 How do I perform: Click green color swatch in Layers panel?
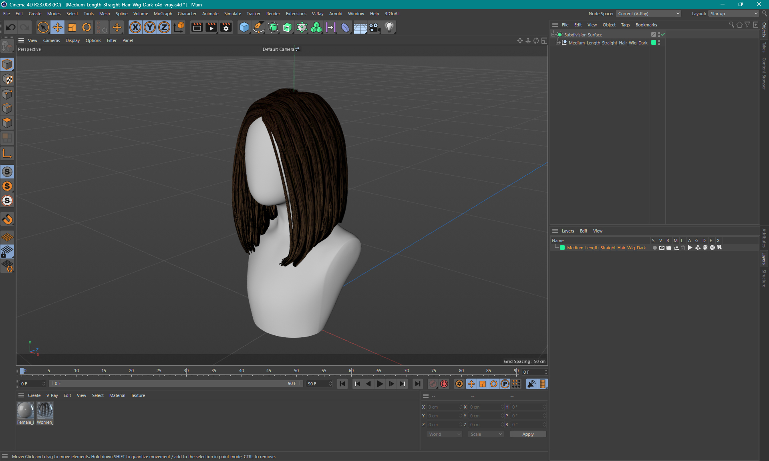coord(562,248)
